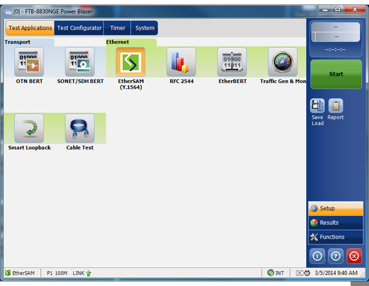The width and height of the screenshot is (369, 286).
Task: Open the System tab
Action: [145, 28]
